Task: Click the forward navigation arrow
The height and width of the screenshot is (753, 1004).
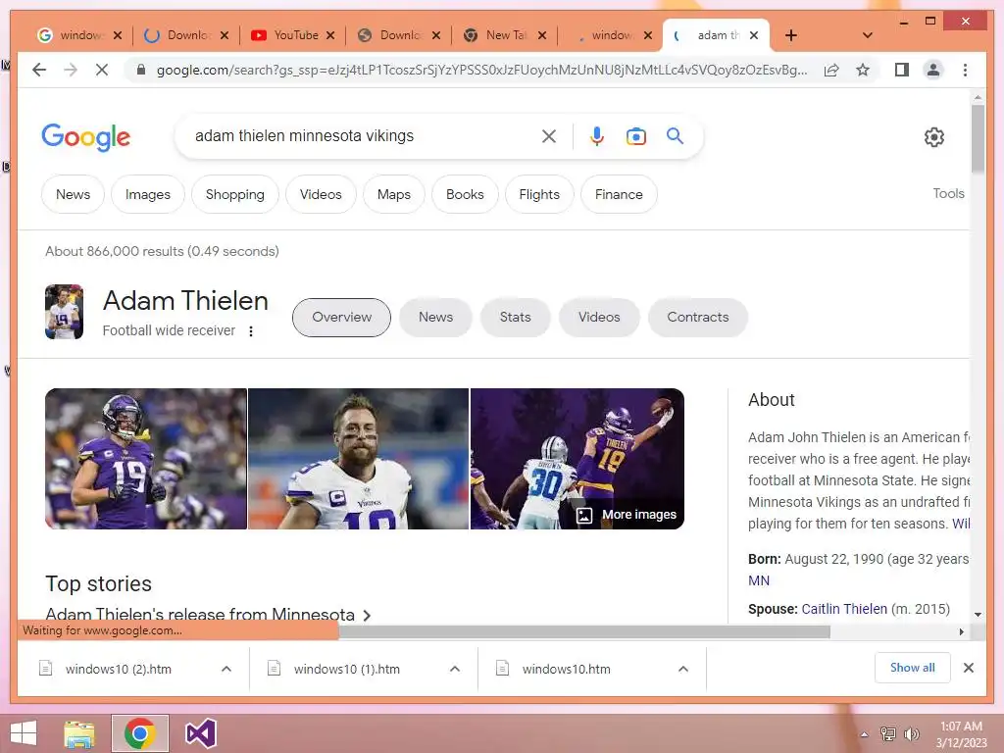Action: (x=71, y=70)
